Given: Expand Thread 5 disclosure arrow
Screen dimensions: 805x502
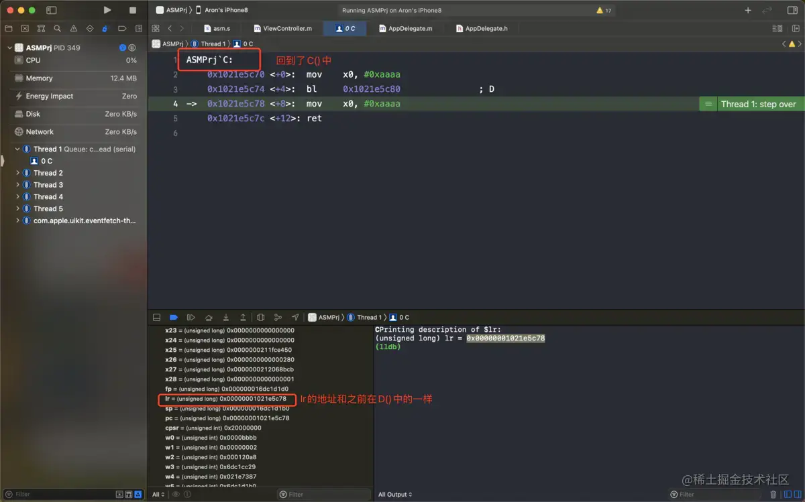Looking at the screenshot, I should tap(18, 209).
